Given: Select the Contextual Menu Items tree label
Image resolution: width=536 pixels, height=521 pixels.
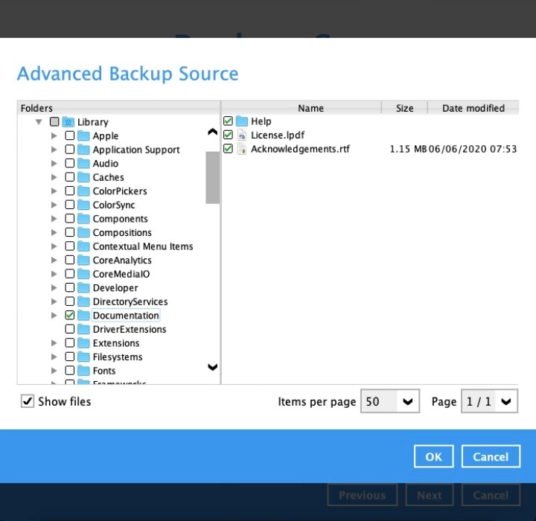Looking at the screenshot, I should pyautogui.click(x=143, y=246).
